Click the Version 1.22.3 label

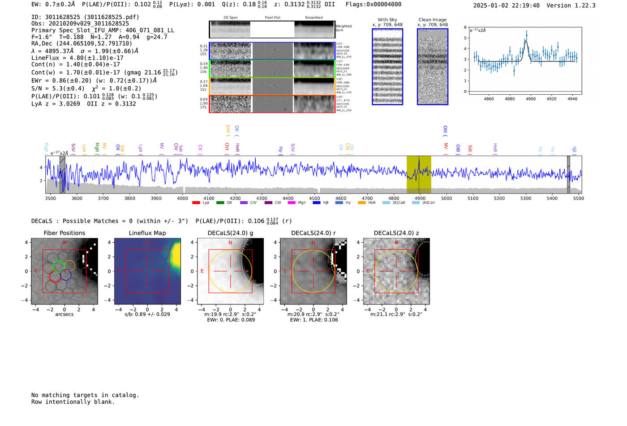[571, 5]
